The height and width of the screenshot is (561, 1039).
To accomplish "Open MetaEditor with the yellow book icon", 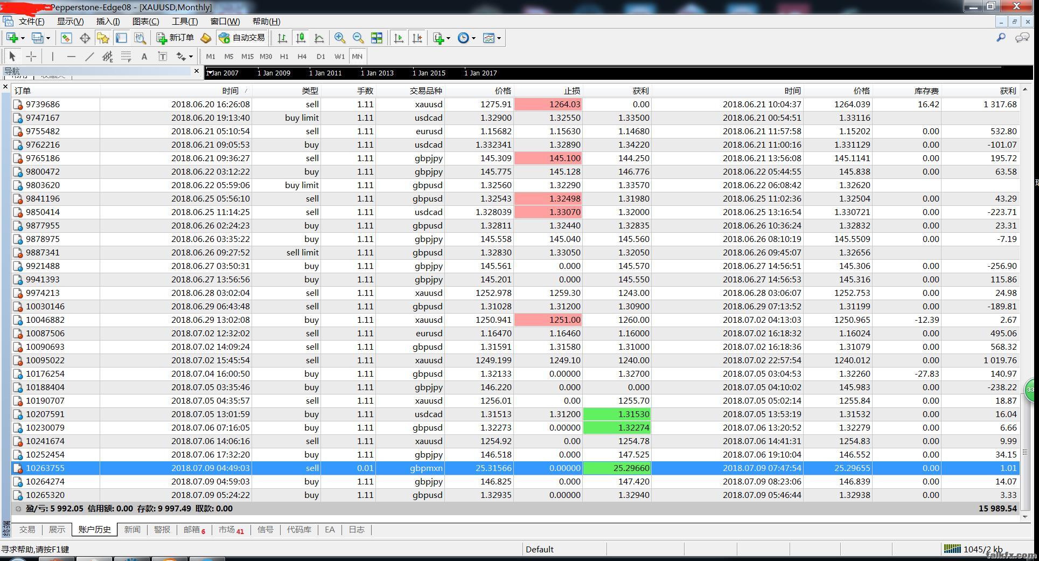I will click(x=206, y=38).
